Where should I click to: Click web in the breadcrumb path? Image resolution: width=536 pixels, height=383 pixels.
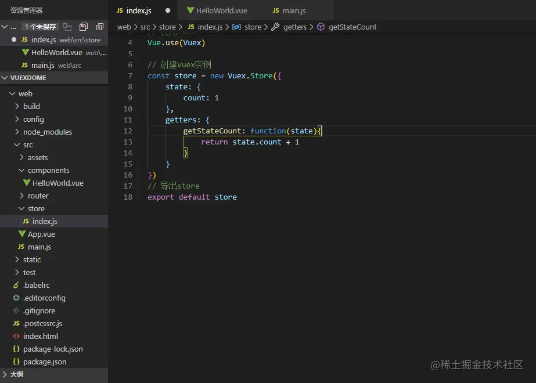click(124, 27)
